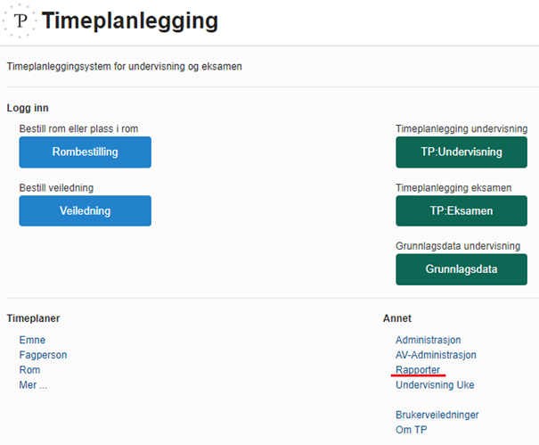Open the Veiledning booking button
The width and height of the screenshot is (539, 445).
pyautogui.click(x=86, y=210)
